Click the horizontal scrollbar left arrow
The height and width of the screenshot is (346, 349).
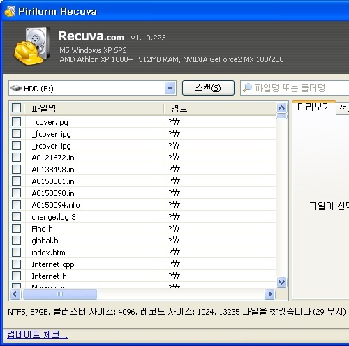pos(15,294)
